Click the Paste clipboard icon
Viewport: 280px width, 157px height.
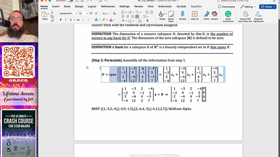pos(44,15)
